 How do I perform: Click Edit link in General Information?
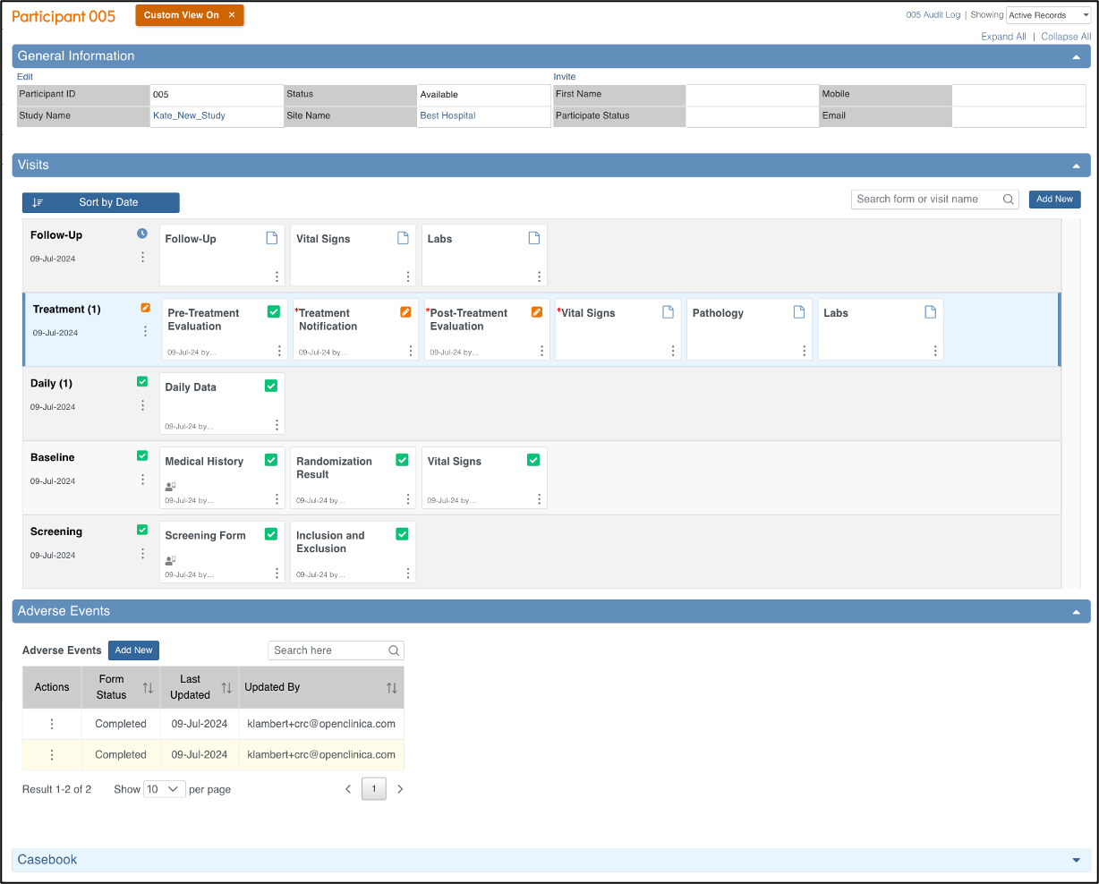point(25,77)
